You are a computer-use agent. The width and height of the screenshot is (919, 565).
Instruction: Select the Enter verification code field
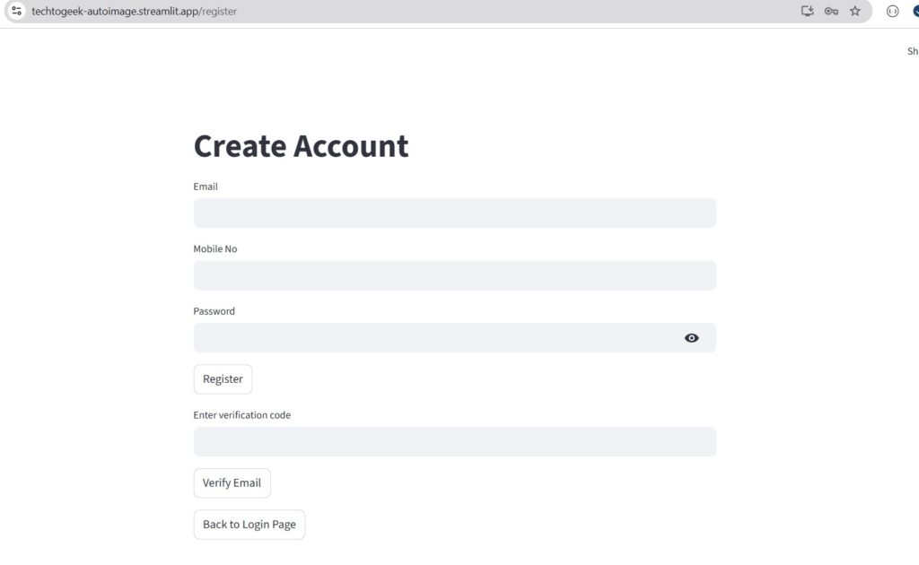[454, 441]
